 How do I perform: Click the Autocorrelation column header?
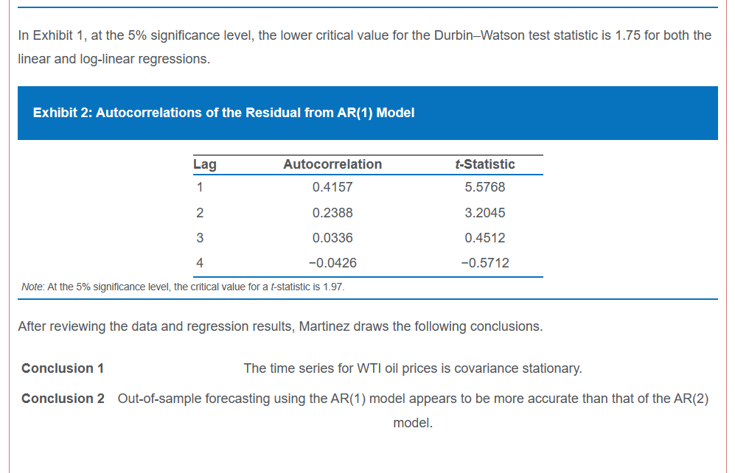pyautogui.click(x=332, y=164)
